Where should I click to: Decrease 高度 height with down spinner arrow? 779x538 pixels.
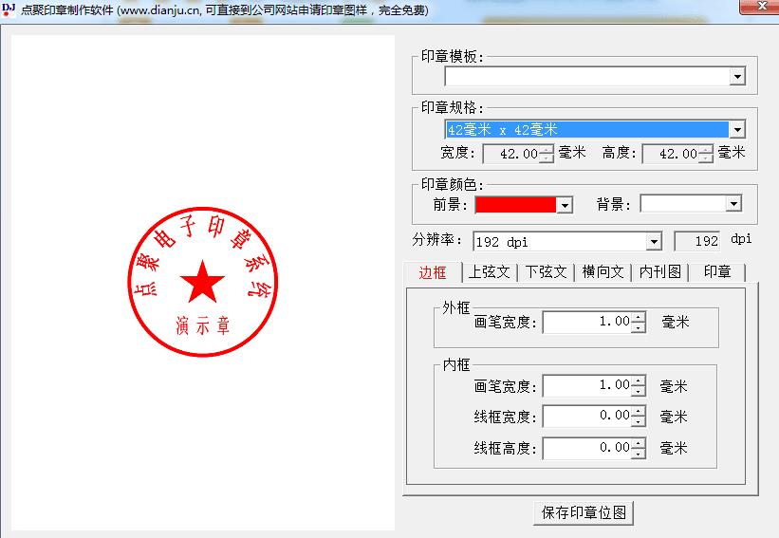[706, 158]
